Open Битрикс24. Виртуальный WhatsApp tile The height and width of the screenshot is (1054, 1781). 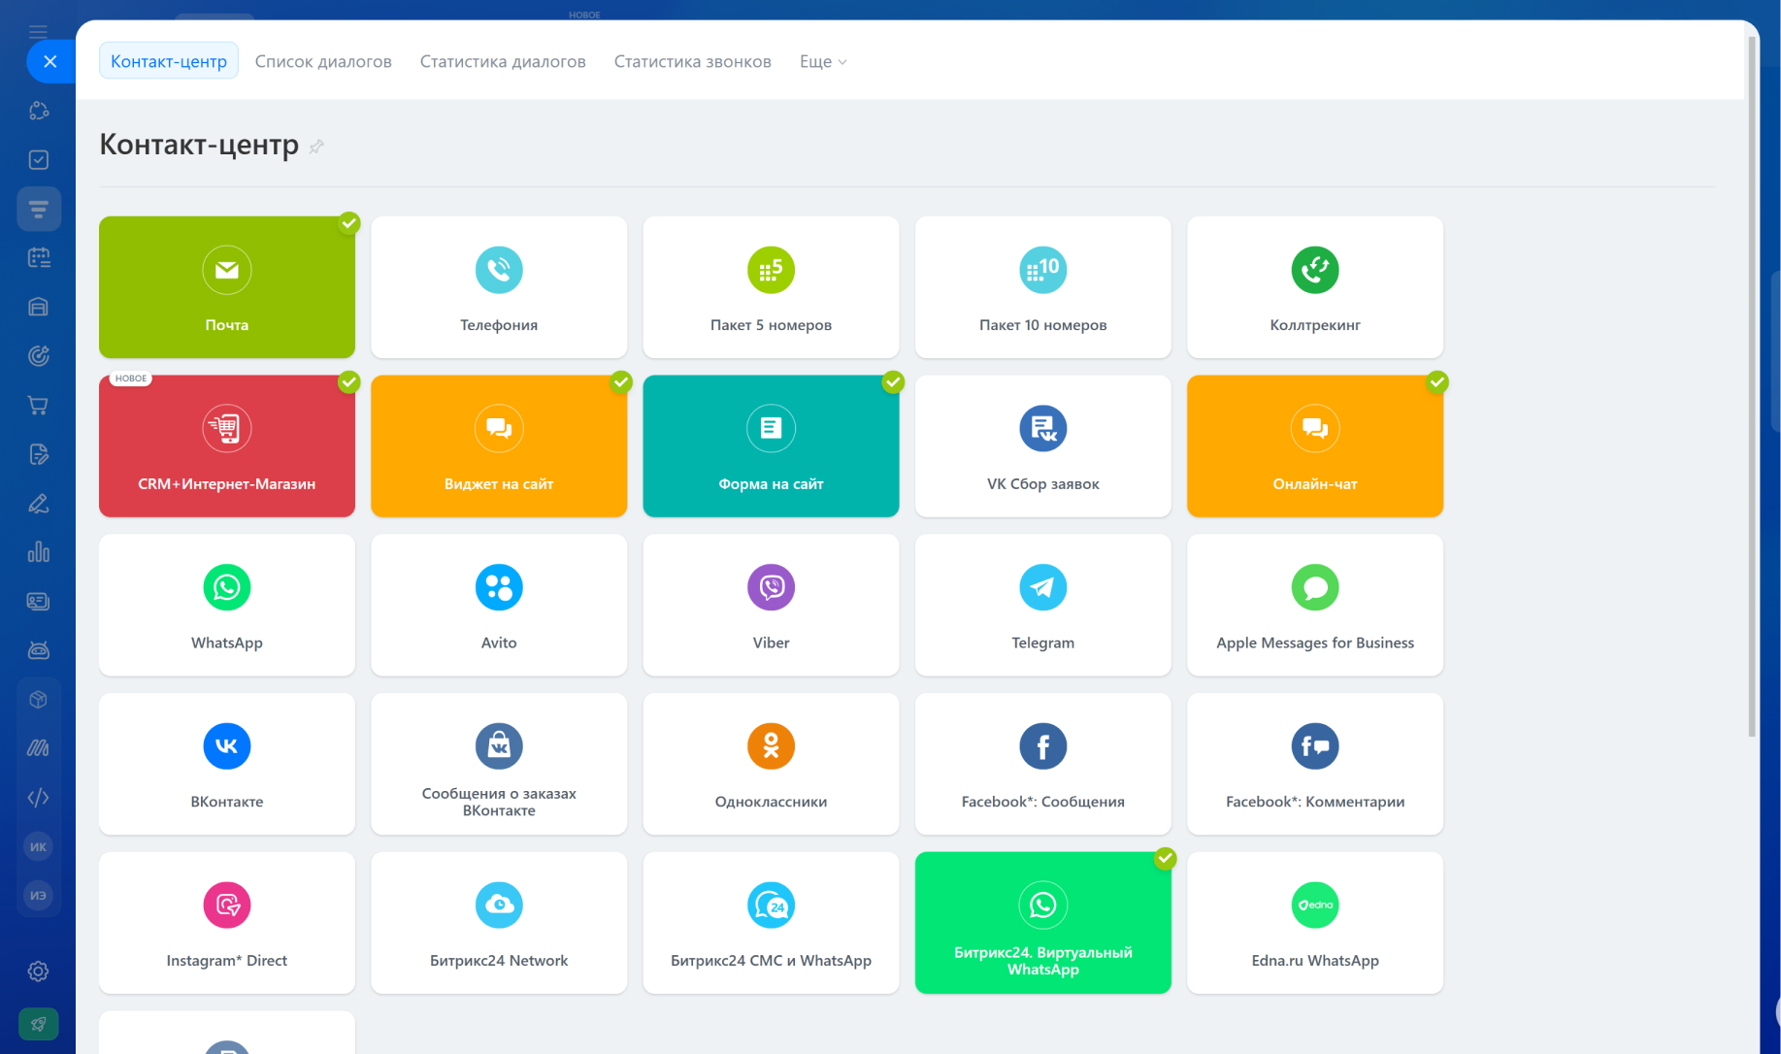pos(1042,923)
